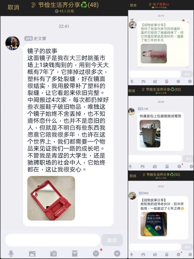Expand the 46人在线 indicator above the 23:54 chat
The width and height of the screenshot is (194, 259).
tap(161, 93)
